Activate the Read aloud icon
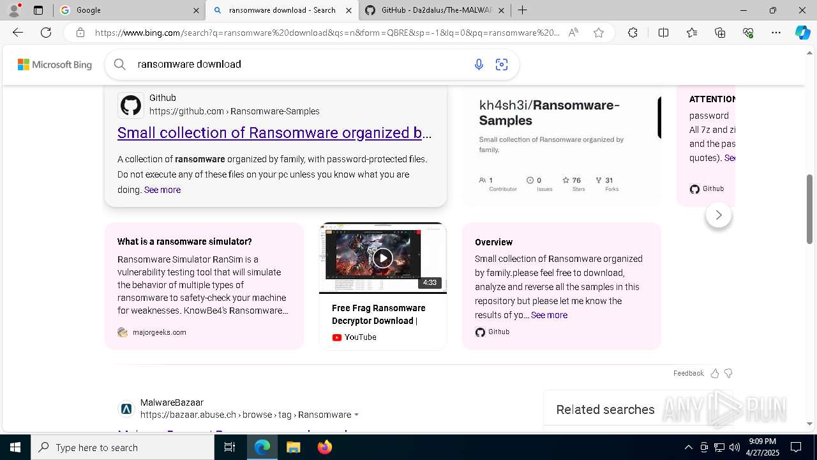This screenshot has height=460, width=817. (573, 33)
